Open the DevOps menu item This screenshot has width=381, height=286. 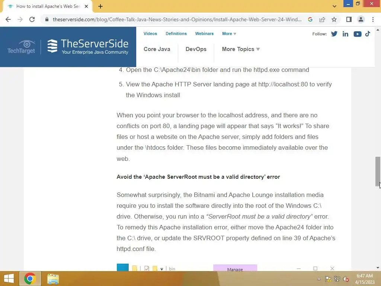pyautogui.click(x=196, y=49)
